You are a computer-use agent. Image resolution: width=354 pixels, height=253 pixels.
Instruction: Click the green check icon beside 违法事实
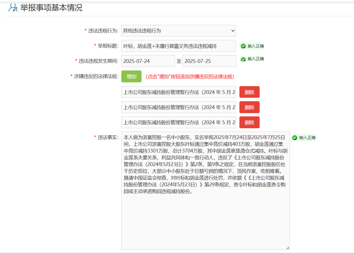click(x=295, y=138)
